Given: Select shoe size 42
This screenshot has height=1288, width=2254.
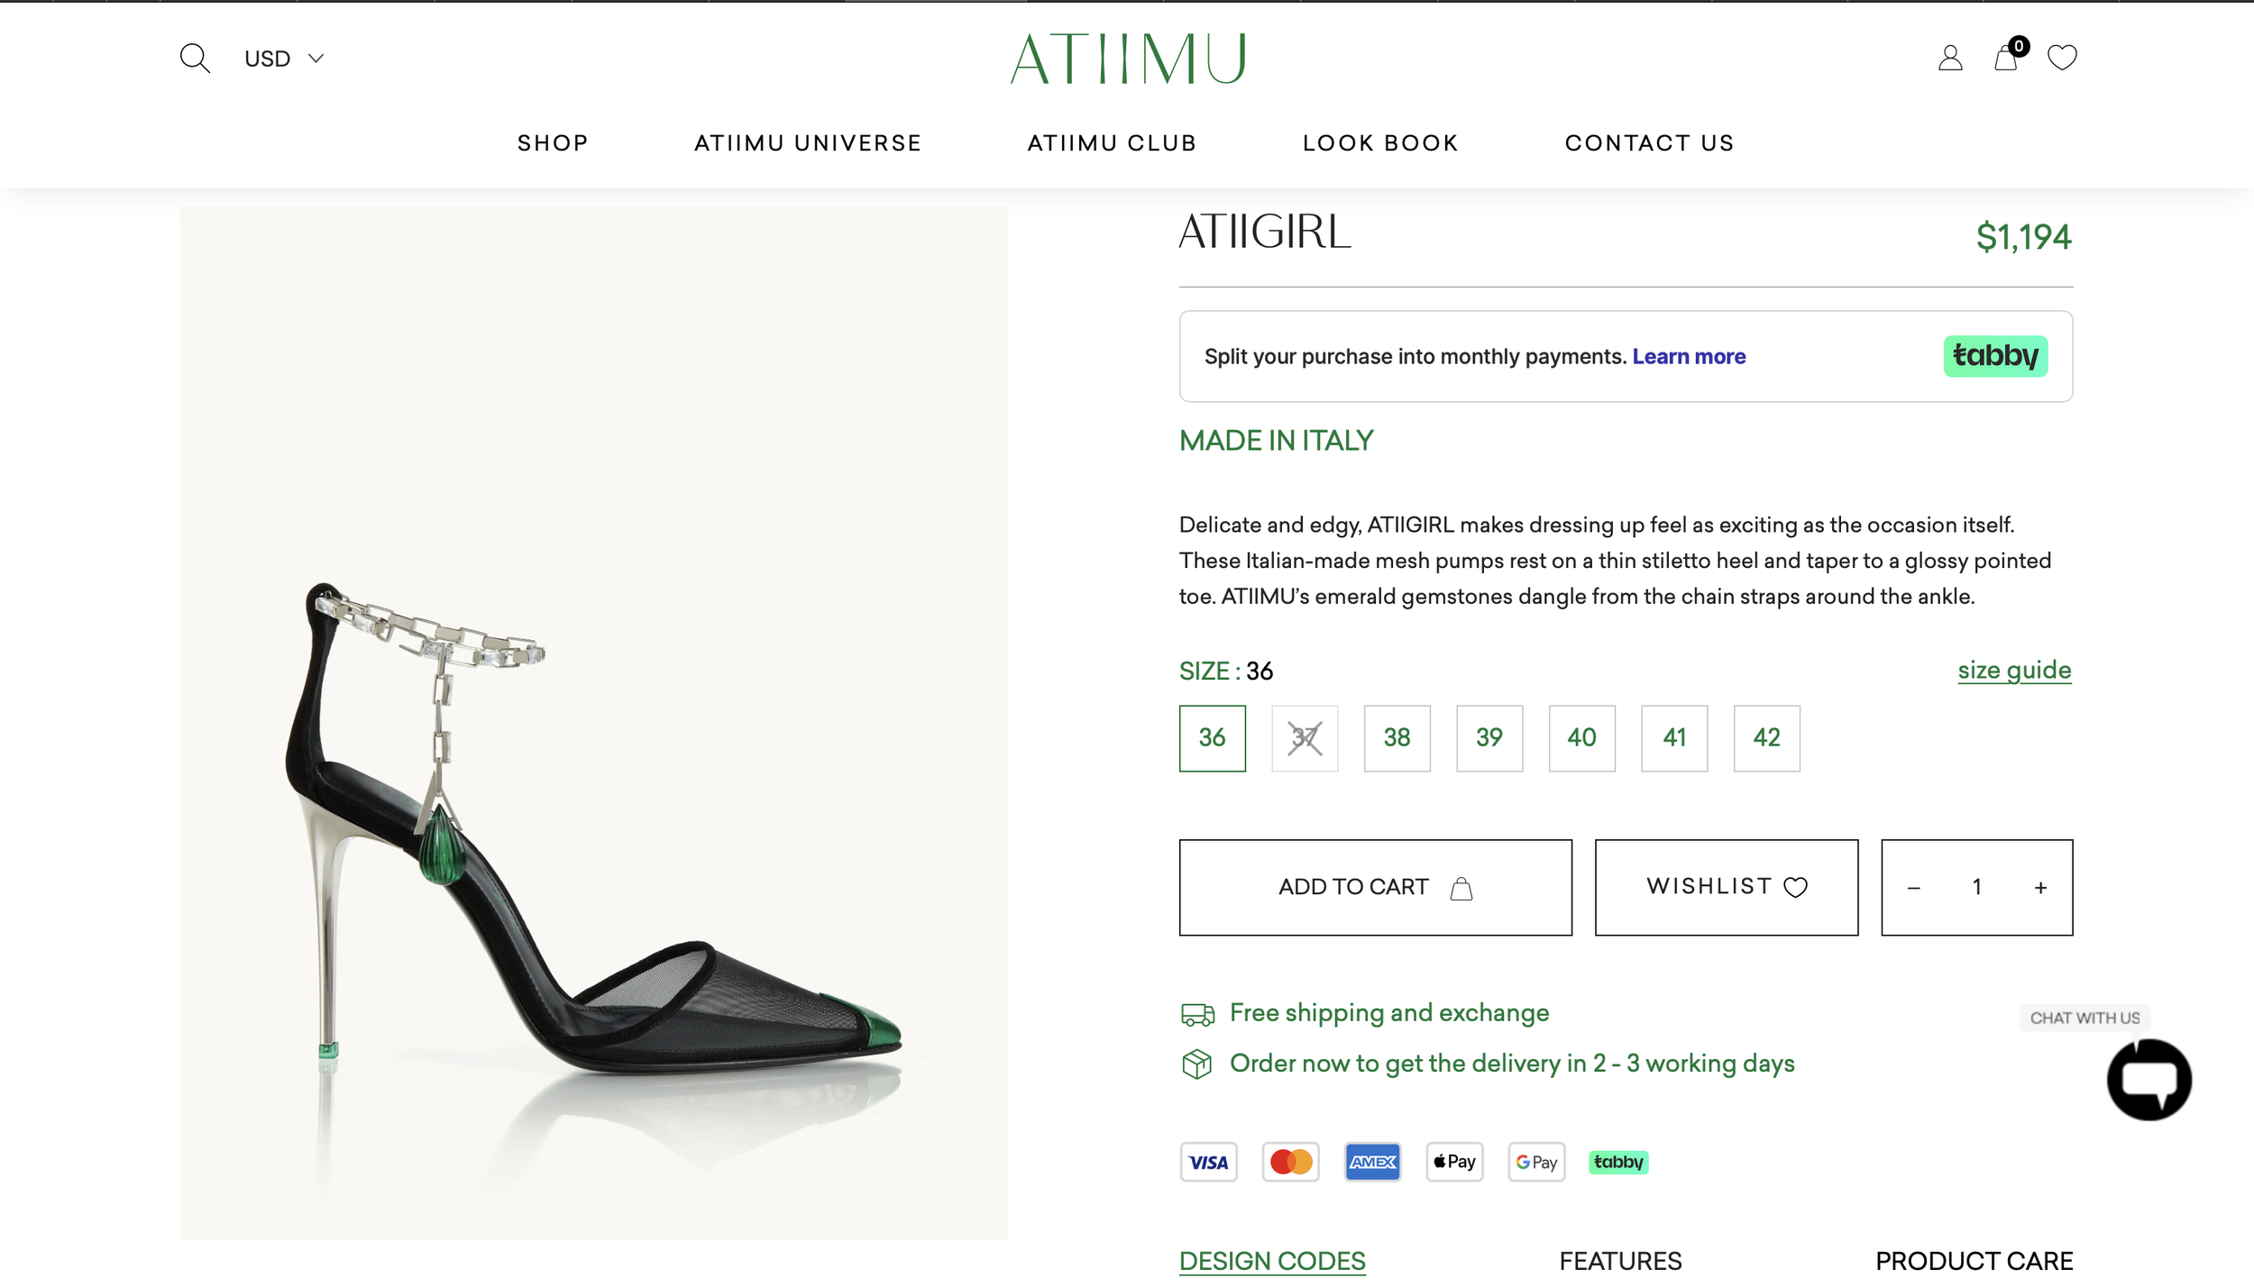Looking at the screenshot, I should click(x=1766, y=738).
